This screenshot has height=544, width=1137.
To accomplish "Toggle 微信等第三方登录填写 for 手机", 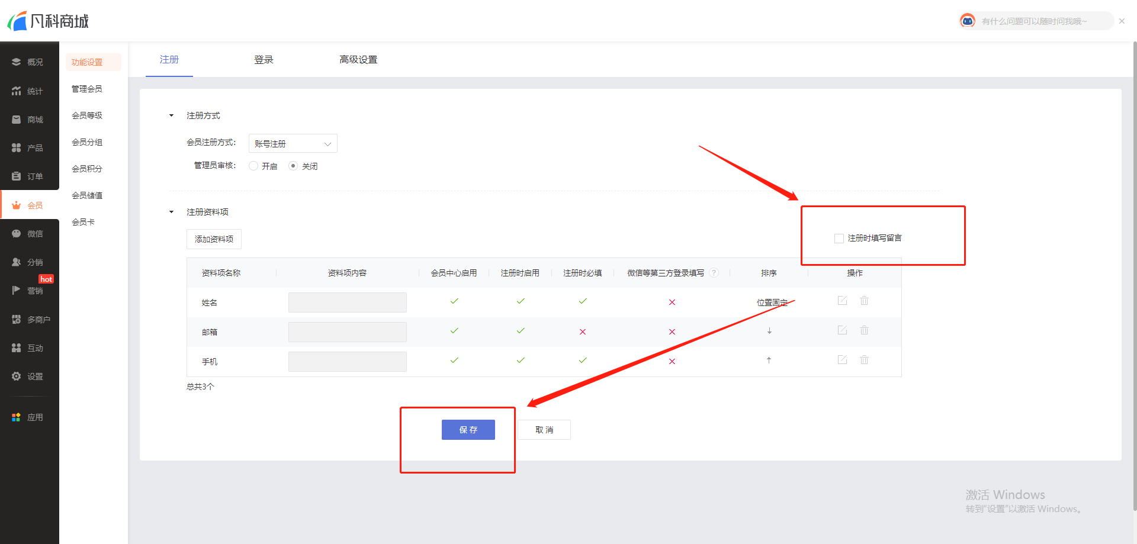I will point(672,362).
